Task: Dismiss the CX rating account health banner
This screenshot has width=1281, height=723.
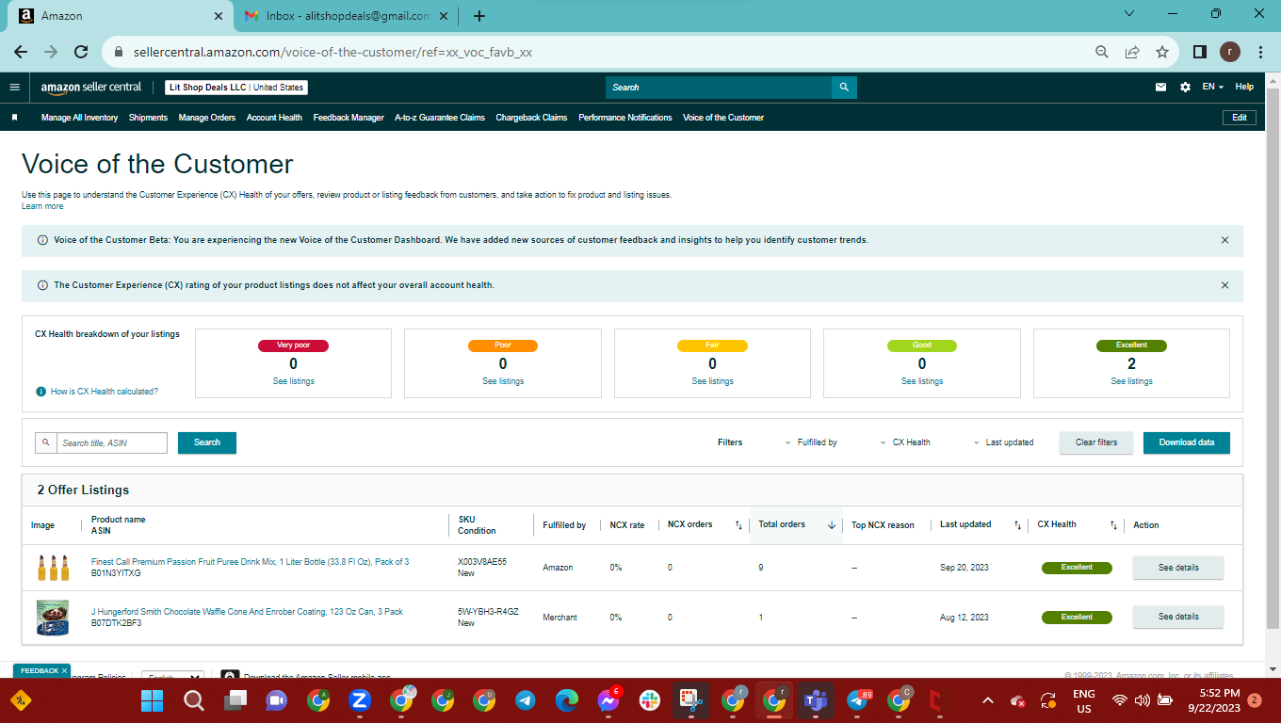Action: coord(1224,284)
